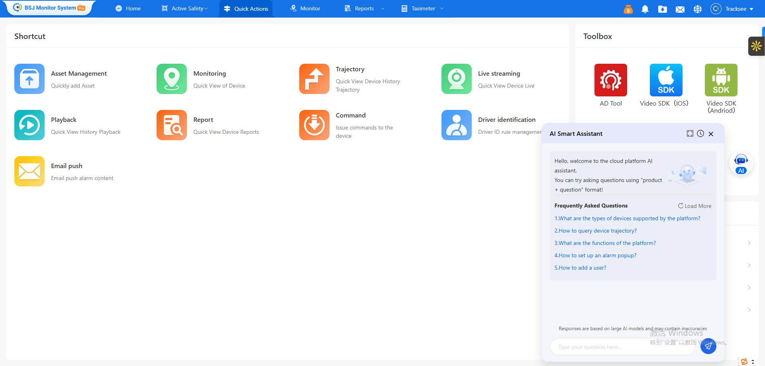Open the Command download icon
The height and width of the screenshot is (366, 765).
click(x=314, y=125)
